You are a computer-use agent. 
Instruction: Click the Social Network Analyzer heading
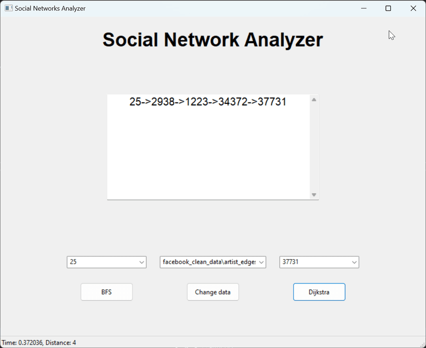pos(213,39)
